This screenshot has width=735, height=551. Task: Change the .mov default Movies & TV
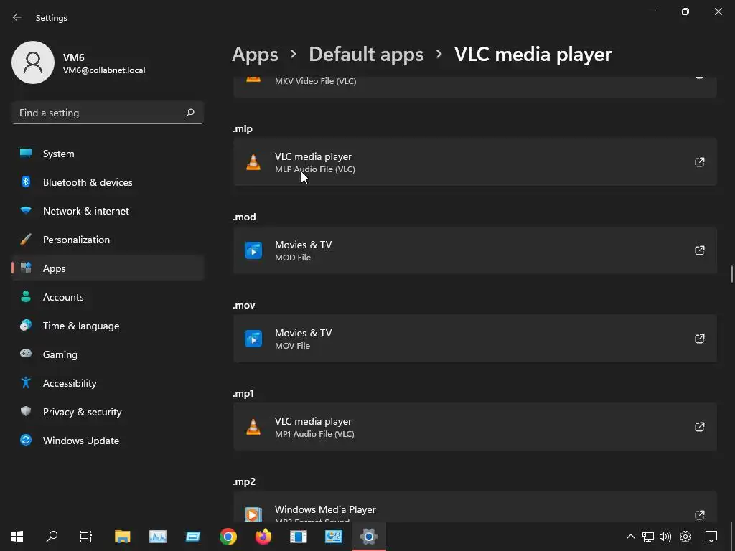point(475,339)
